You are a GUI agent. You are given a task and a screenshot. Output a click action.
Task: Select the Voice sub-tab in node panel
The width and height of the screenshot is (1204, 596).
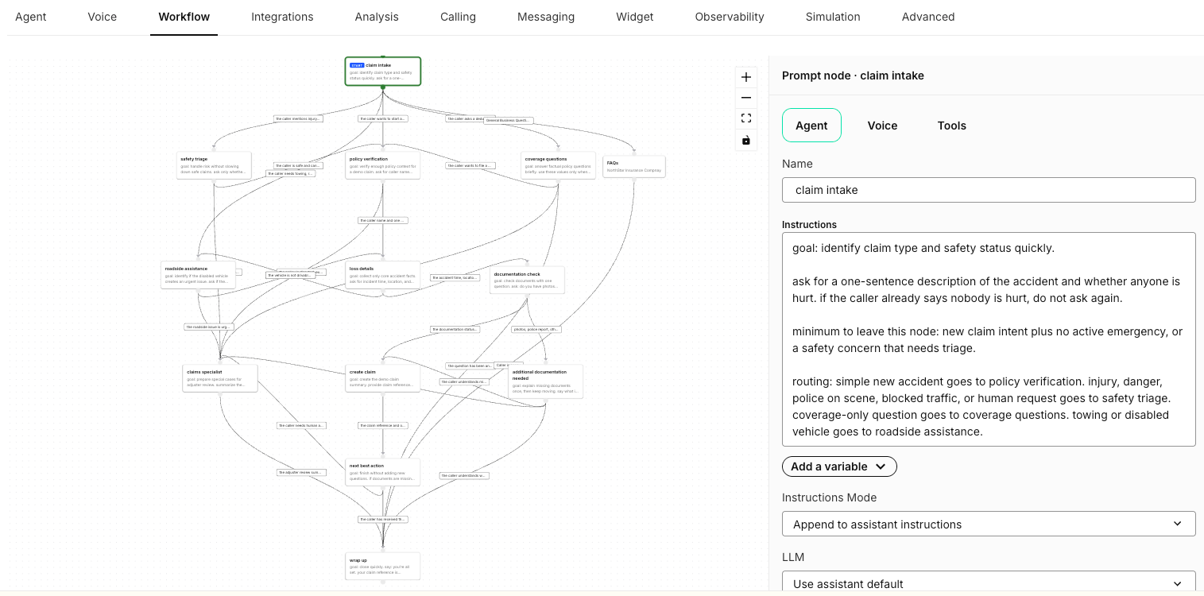pyautogui.click(x=882, y=126)
